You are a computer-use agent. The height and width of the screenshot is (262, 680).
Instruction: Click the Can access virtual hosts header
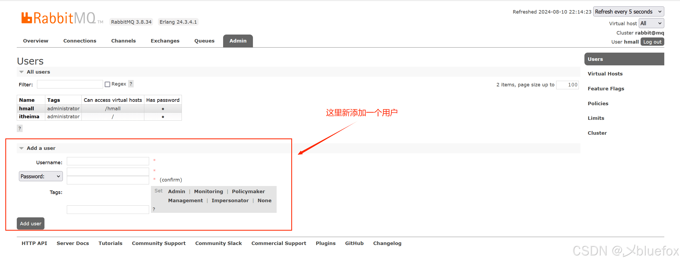click(x=113, y=100)
